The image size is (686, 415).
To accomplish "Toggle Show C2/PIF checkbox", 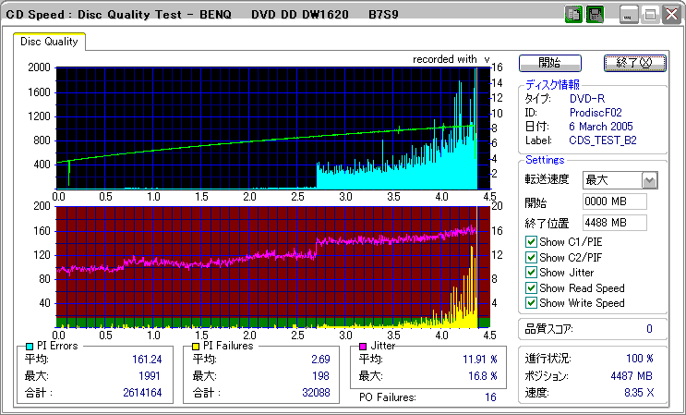I will [x=531, y=257].
